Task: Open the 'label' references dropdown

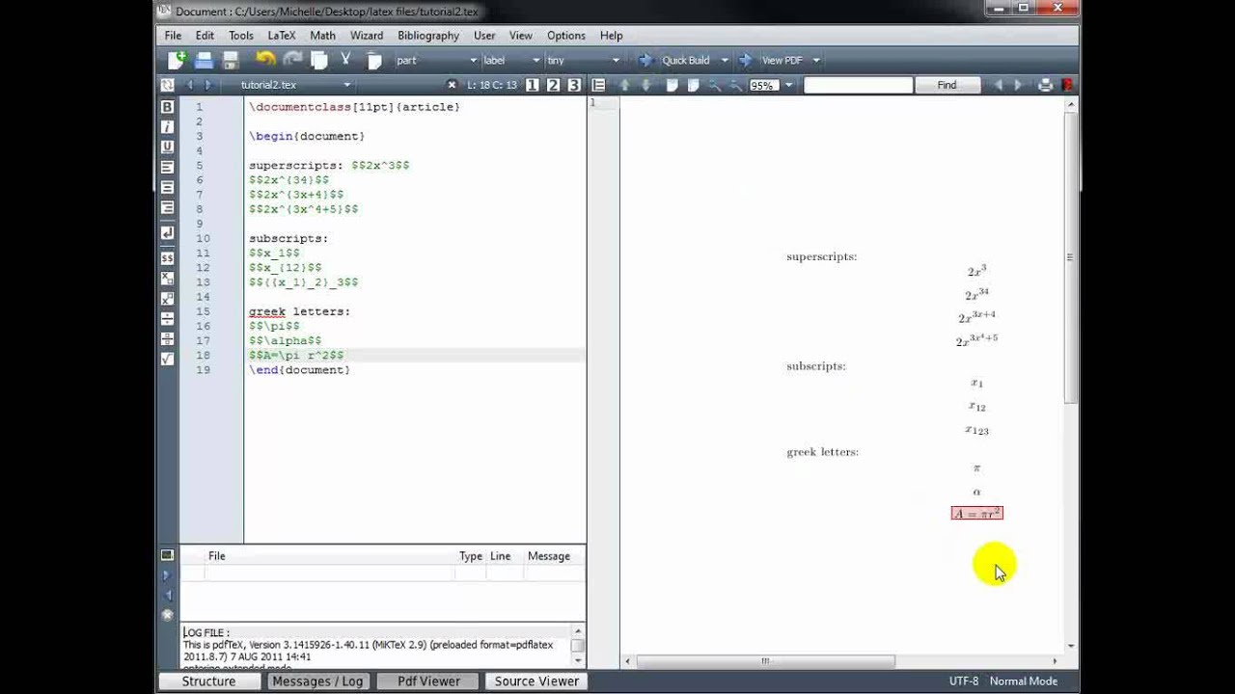Action: (x=510, y=60)
